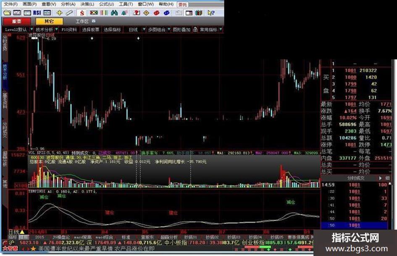Click the colored vertical bars icon
The image size is (397, 256).
(104, 13)
